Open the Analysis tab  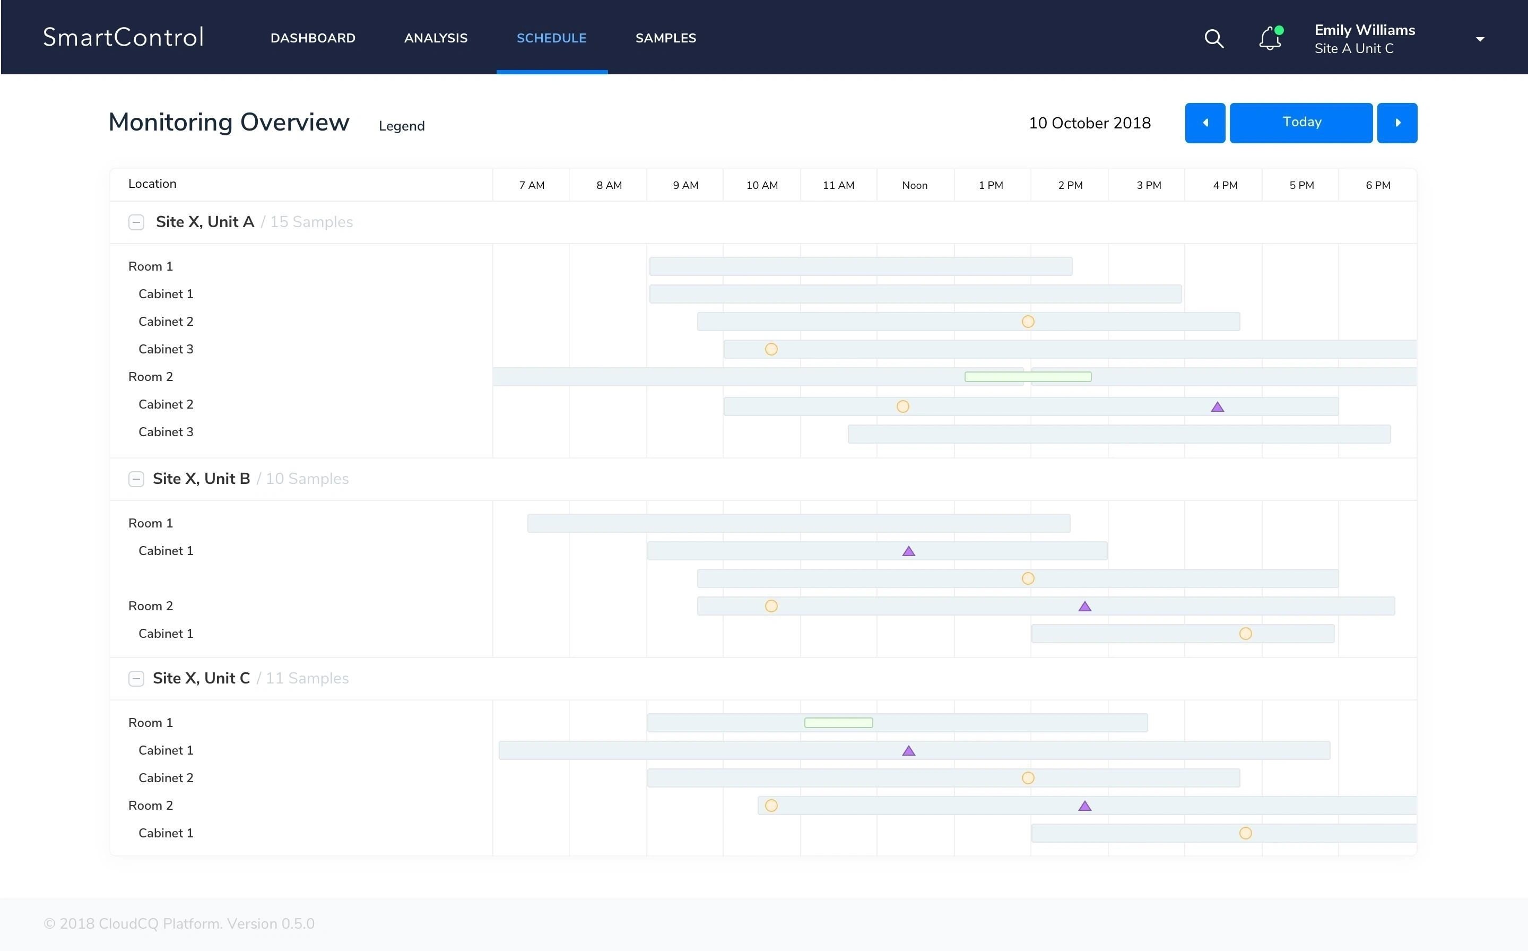(436, 38)
